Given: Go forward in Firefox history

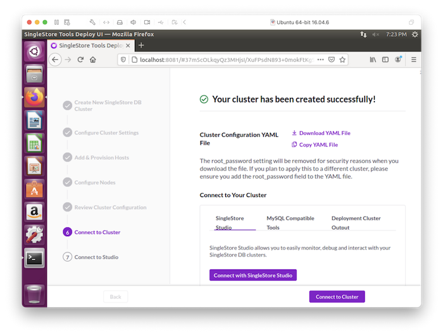Looking at the screenshot, I should tap(68, 60).
